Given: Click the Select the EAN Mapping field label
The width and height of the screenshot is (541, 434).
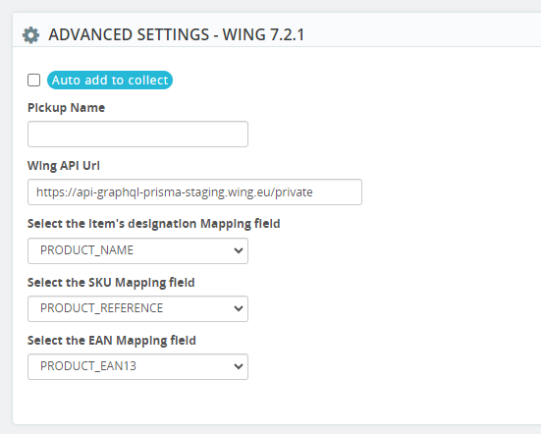Looking at the screenshot, I should coord(112,341).
